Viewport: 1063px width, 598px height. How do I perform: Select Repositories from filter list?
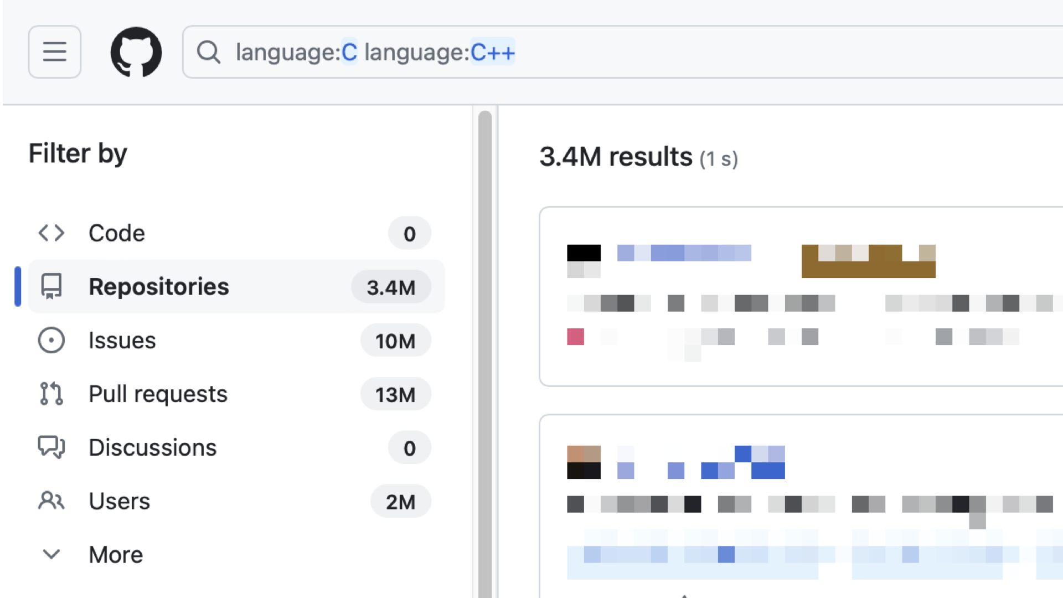point(158,287)
